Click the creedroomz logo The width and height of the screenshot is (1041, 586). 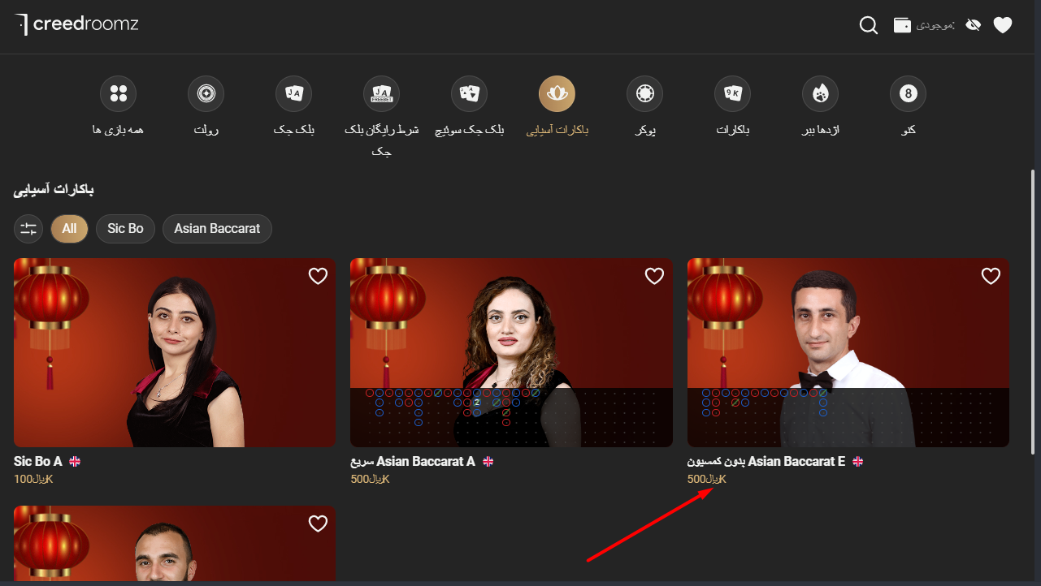tap(77, 24)
